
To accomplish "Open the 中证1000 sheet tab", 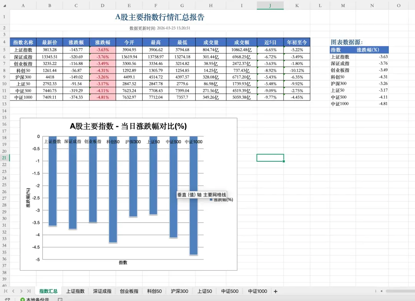I will tap(257, 291).
